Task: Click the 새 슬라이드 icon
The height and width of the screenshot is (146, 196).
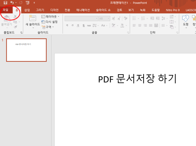Action: tap(33, 18)
